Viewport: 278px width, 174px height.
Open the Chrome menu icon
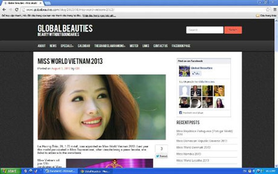pos(275,10)
